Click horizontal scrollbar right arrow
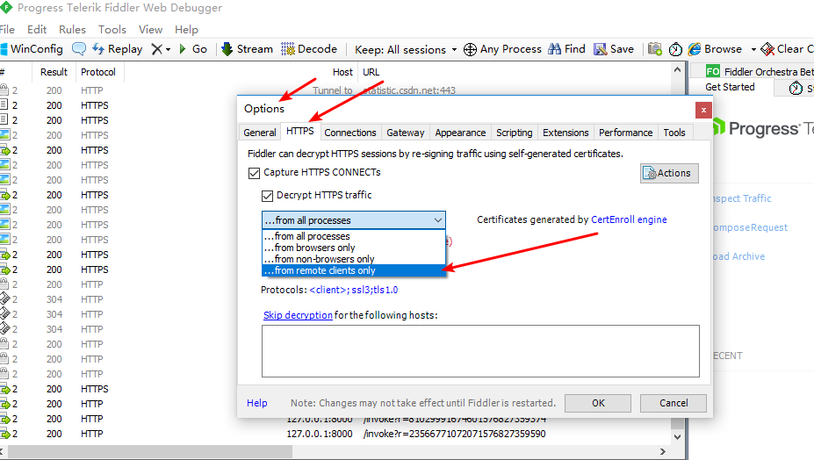The height and width of the screenshot is (460, 814). [x=662, y=452]
